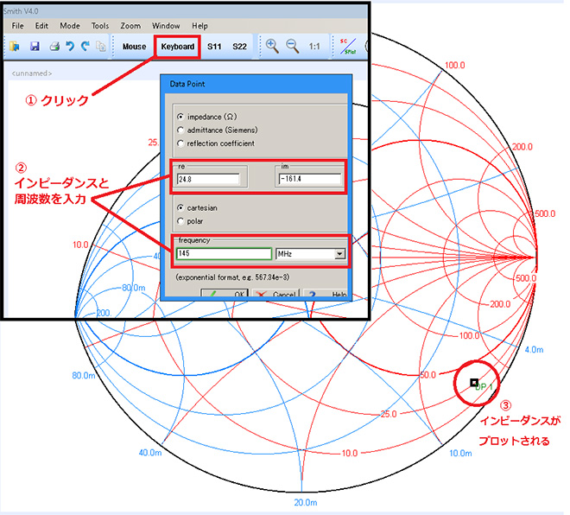Click the frequency field showing 145
This screenshot has height=515, width=570.
(x=224, y=253)
